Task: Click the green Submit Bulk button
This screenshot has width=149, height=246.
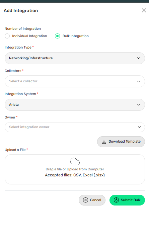Action: [127, 200]
